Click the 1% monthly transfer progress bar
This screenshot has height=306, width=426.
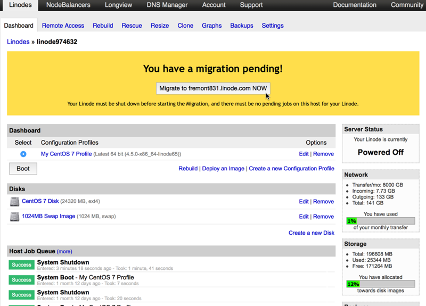tap(381, 221)
